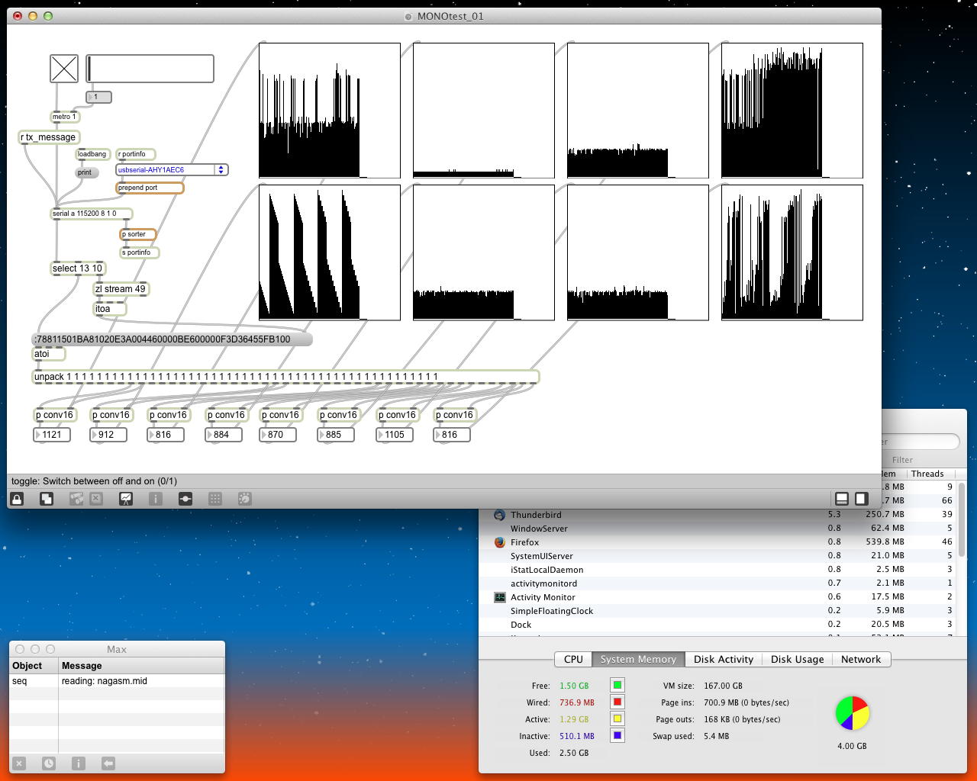
Task: Click the grid icon in patcher toolbar
Action: coord(215,499)
